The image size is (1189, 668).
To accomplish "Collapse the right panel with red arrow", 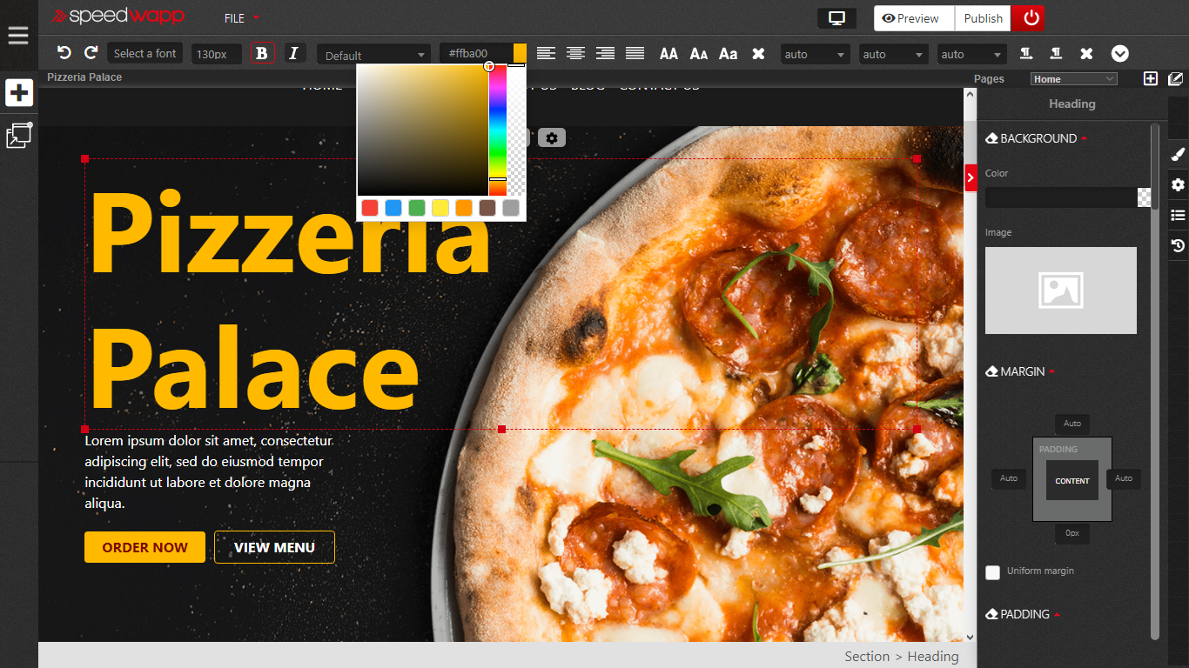I will tap(971, 177).
